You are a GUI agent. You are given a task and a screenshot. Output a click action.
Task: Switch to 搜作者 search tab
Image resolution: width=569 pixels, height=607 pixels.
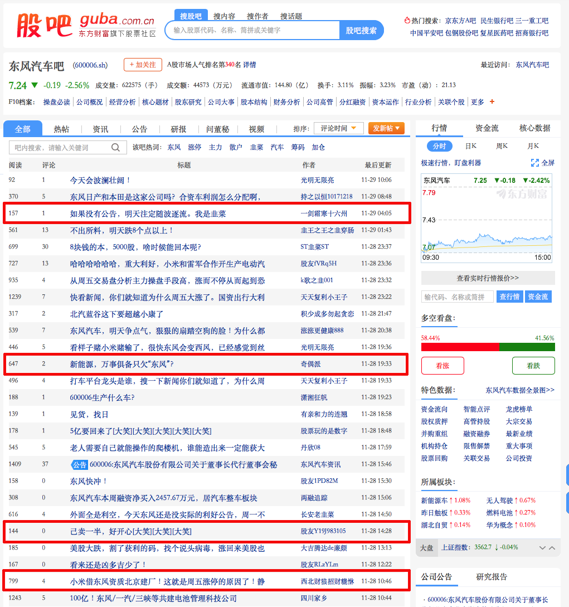(257, 16)
